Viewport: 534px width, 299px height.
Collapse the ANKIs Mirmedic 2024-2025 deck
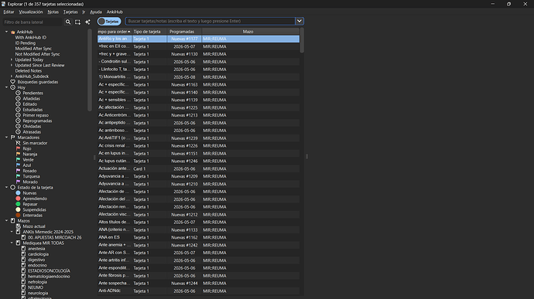12,232
